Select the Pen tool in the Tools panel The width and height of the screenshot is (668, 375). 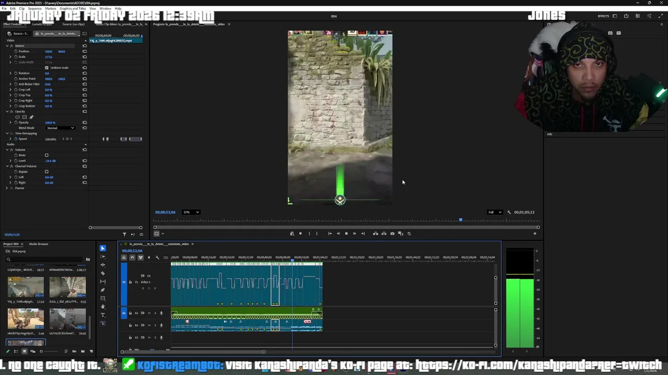[x=103, y=290]
